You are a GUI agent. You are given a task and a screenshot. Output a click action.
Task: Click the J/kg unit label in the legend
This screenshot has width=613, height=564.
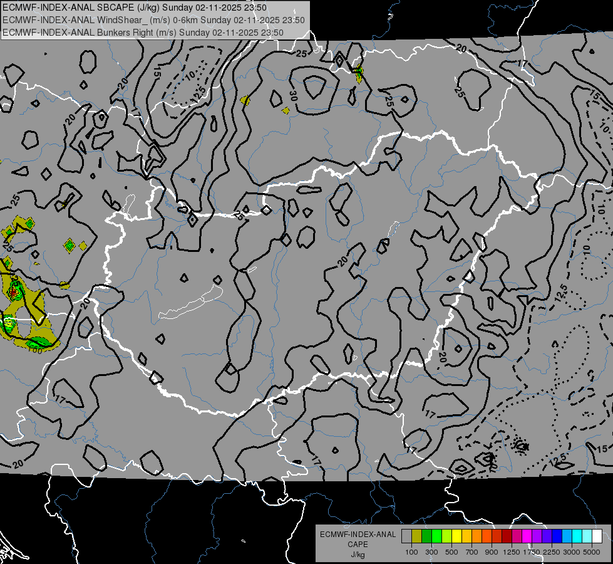point(358,555)
